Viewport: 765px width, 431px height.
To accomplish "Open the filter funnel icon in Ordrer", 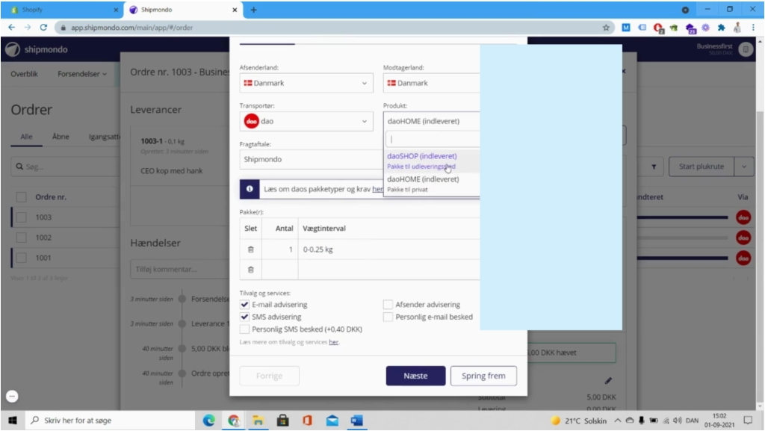I will tap(654, 167).
